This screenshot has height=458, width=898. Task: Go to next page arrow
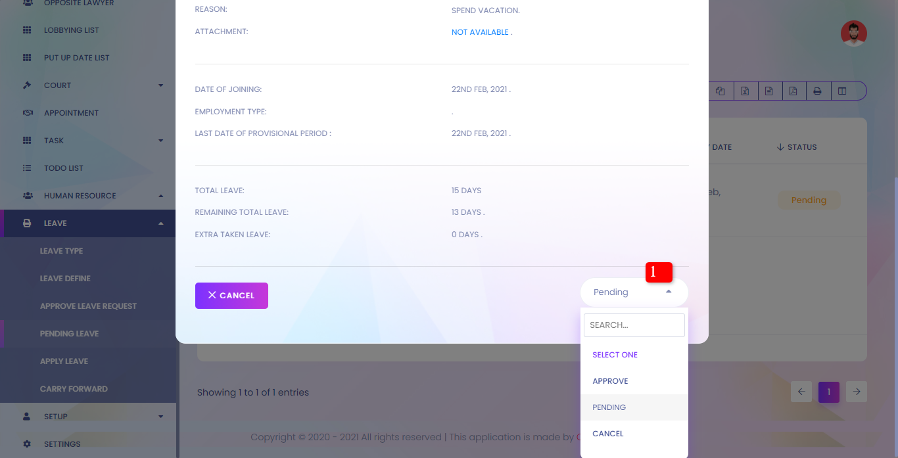856,392
